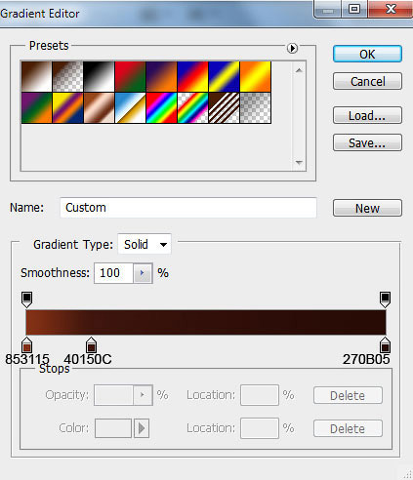Open the Gradient Type dropdown
Image resolution: width=413 pixels, height=480 pixels.
[145, 244]
